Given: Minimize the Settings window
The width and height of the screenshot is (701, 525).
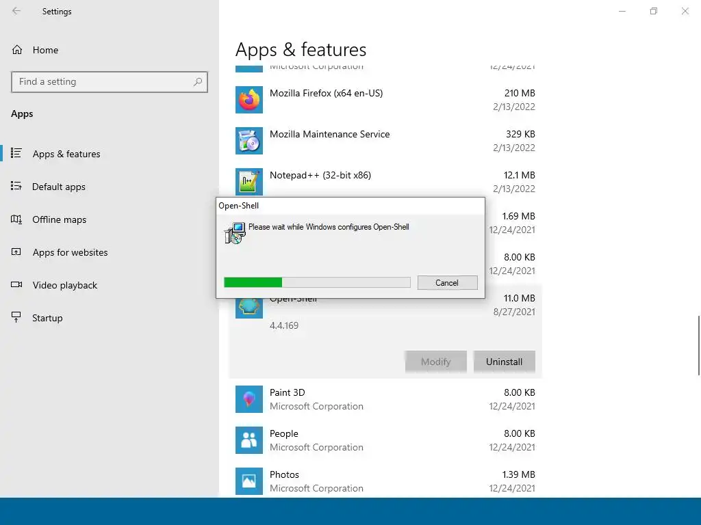Looking at the screenshot, I should (622, 11).
